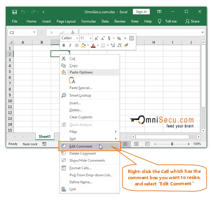Viewport: 212px width, 200px height.
Task: Toggle Italic in mini toolbar
Action: [x=70, y=45]
